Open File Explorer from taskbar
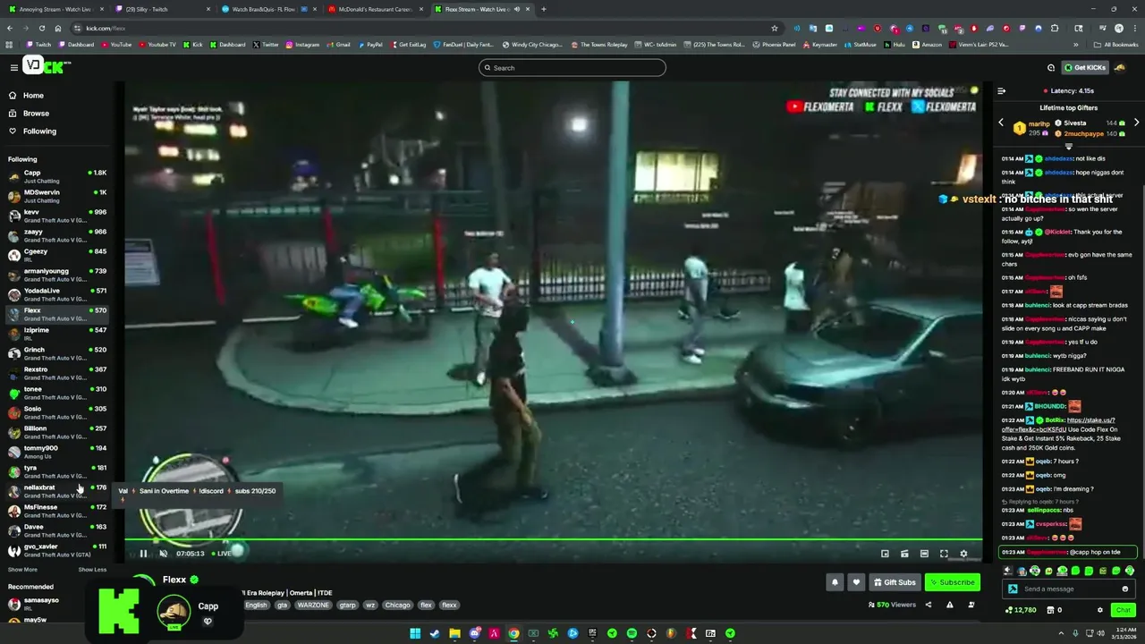This screenshot has width=1145, height=644. [454, 633]
